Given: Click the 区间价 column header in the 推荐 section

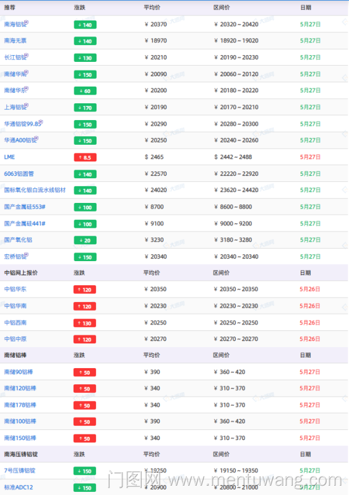Looking at the screenshot, I should tap(222, 7).
